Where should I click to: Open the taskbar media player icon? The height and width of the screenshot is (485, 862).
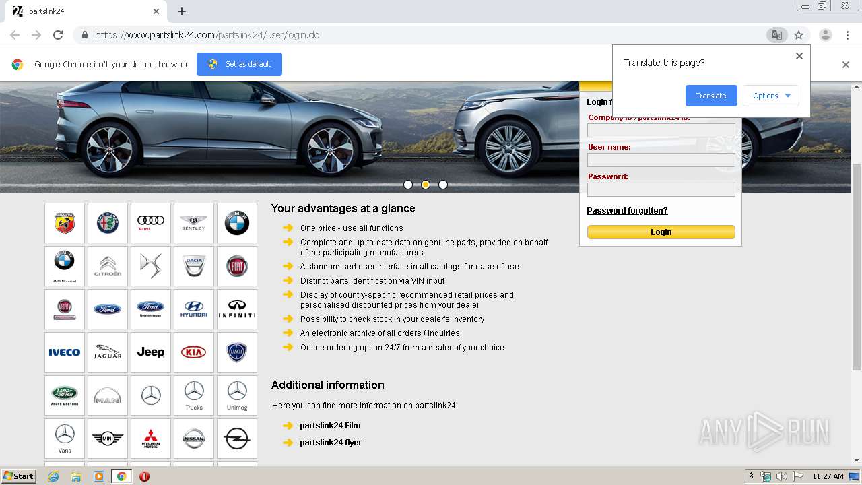99,476
